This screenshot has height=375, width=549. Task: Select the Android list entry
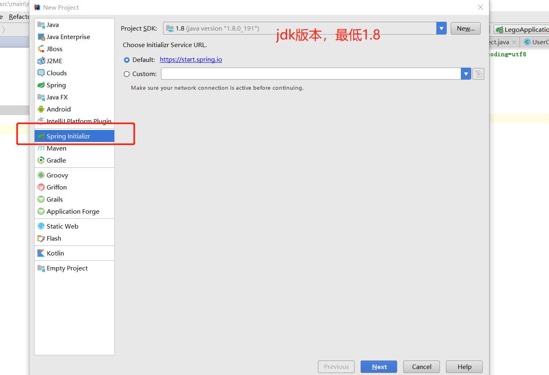tap(74, 109)
